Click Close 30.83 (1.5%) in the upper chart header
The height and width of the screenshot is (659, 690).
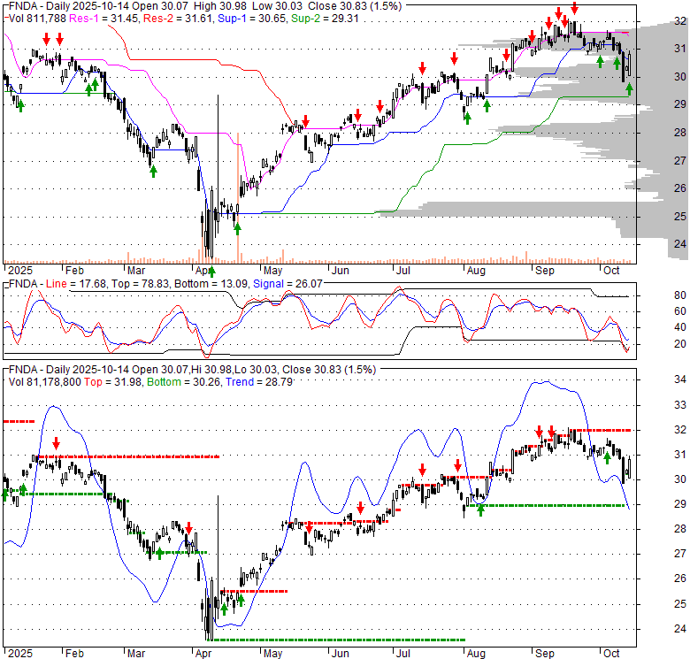(x=355, y=6)
